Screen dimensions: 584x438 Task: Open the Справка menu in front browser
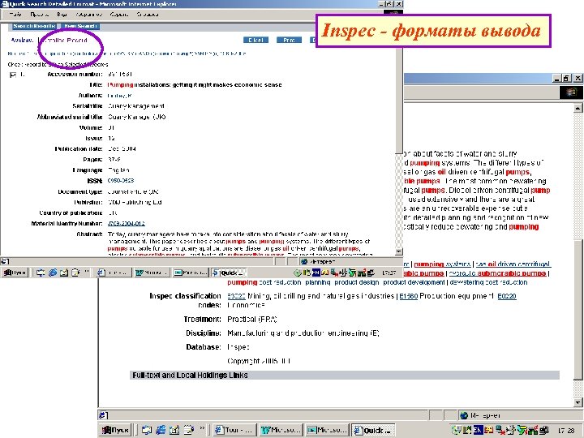tap(148, 15)
